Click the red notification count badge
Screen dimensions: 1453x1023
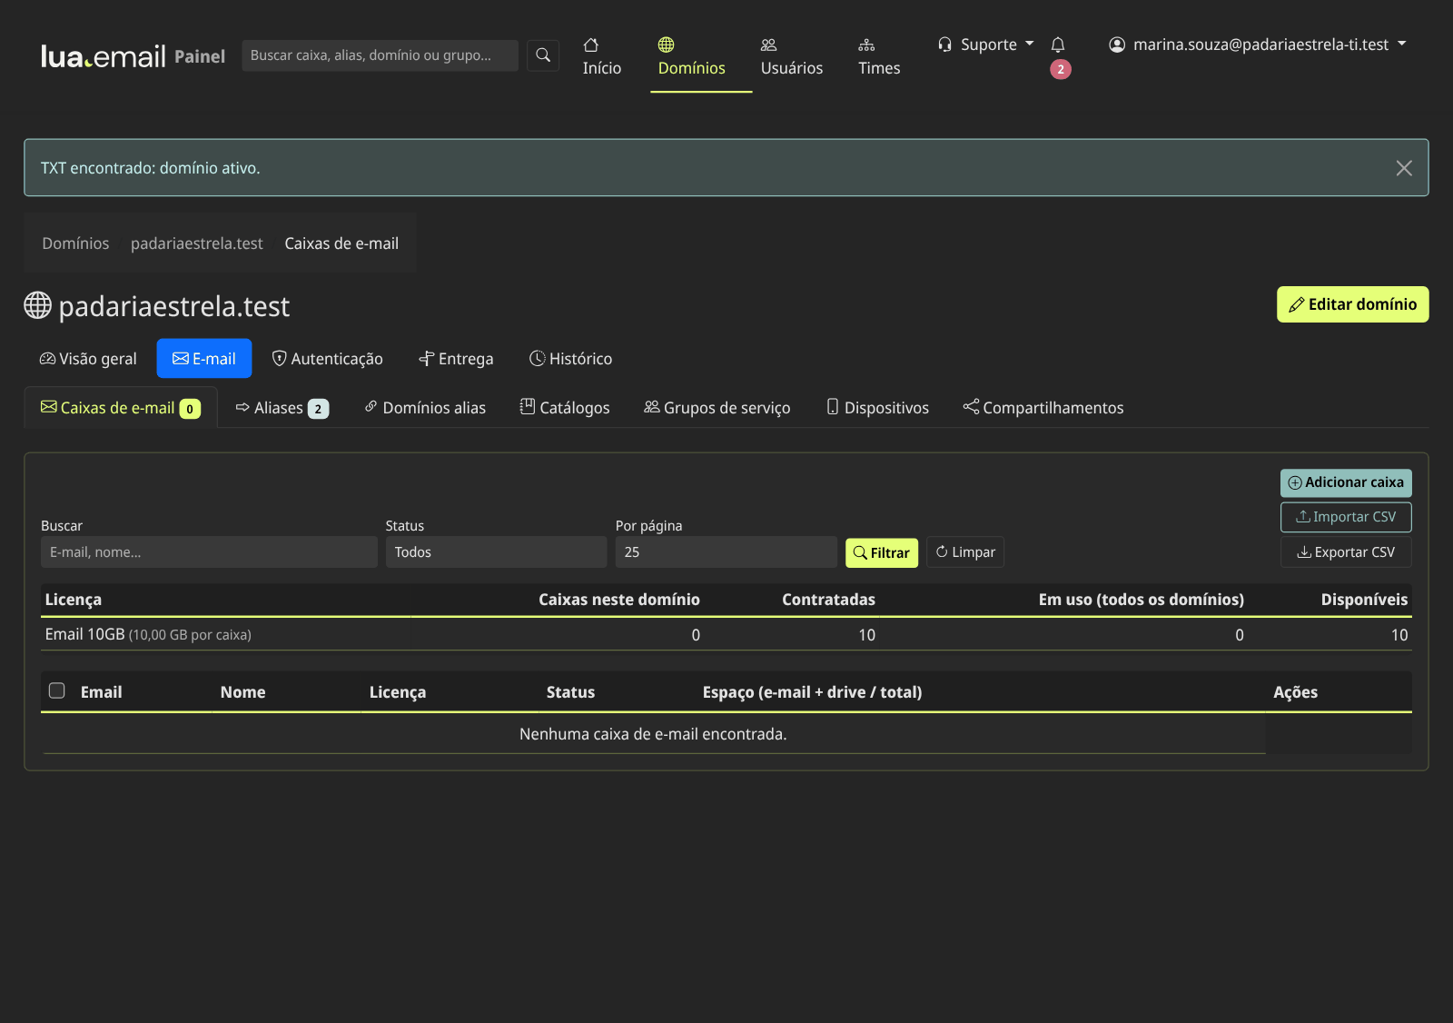(1061, 69)
